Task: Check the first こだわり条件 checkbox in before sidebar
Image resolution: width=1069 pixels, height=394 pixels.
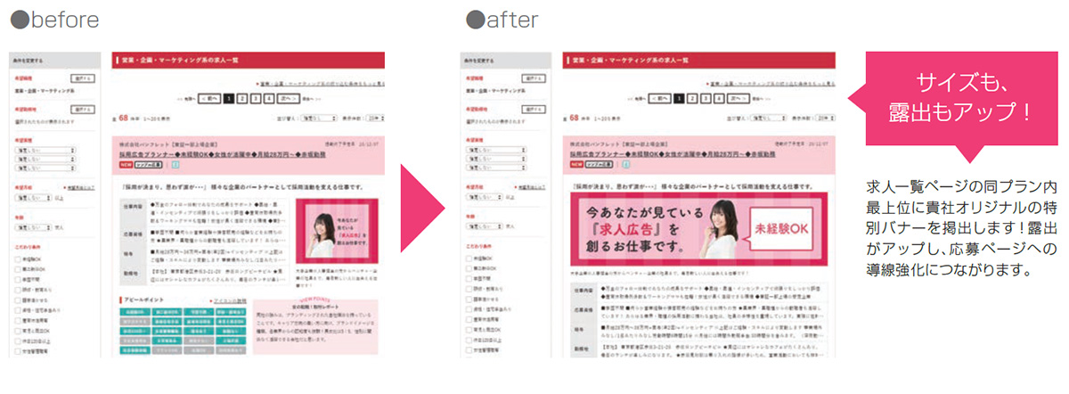Action: (18, 259)
